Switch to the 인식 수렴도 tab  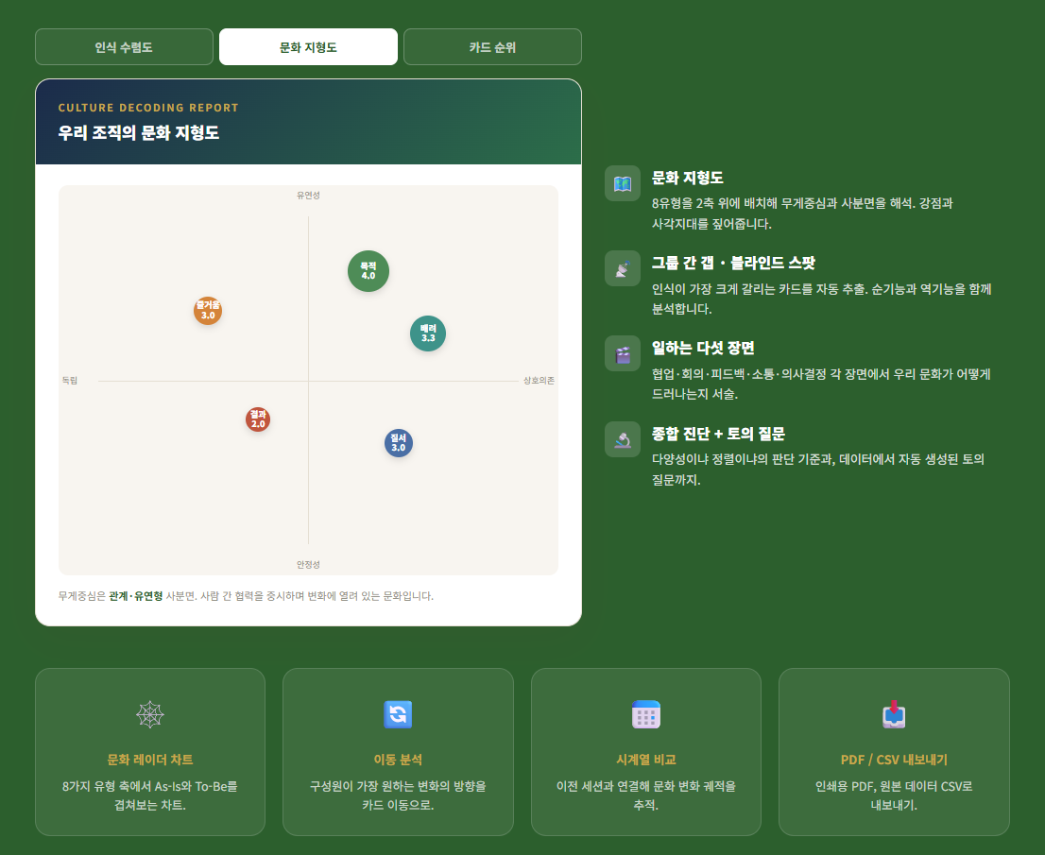(x=124, y=47)
